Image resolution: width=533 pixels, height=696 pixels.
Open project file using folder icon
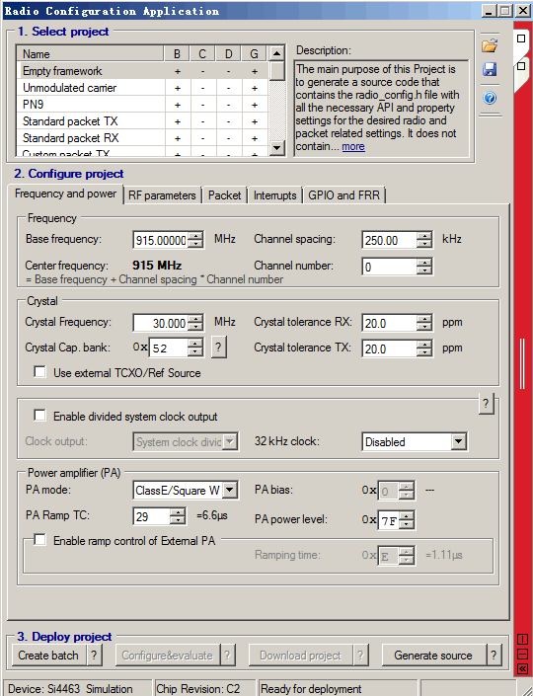click(490, 45)
